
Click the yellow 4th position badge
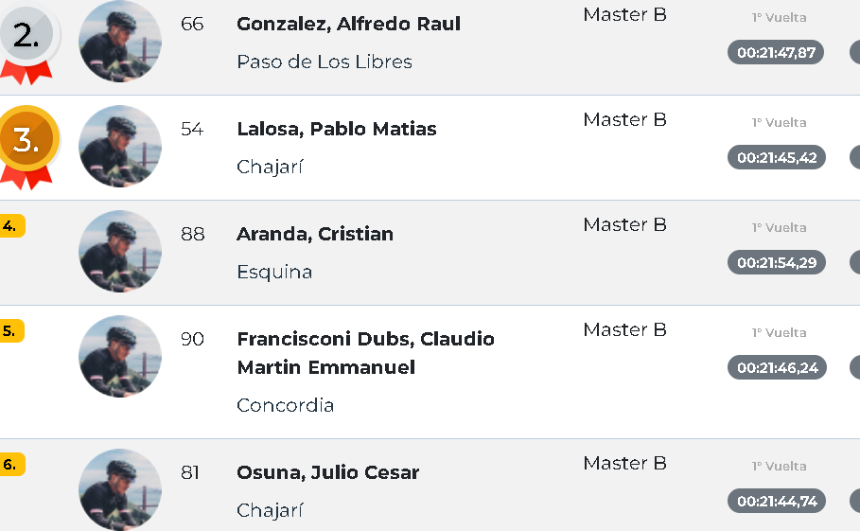[11, 225]
